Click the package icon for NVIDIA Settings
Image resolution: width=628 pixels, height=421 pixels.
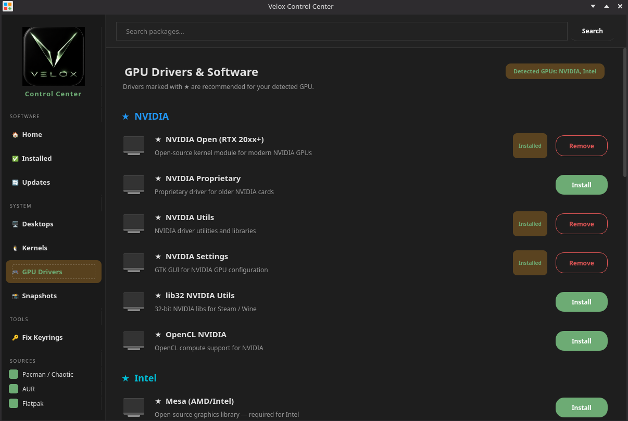(134, 263)
